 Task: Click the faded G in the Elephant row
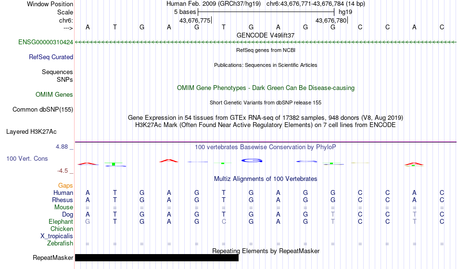click(x=88, y=222)
